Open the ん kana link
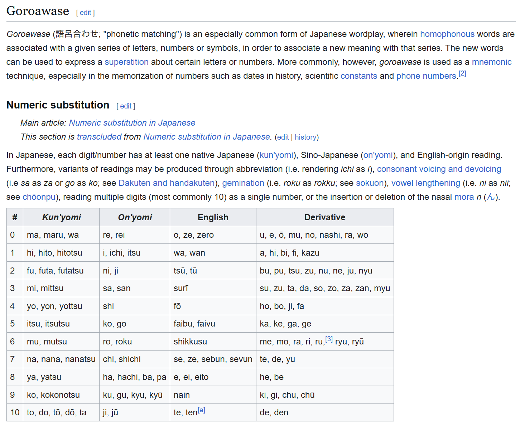The height and width of the screenshot is (430, 520). 491,197
